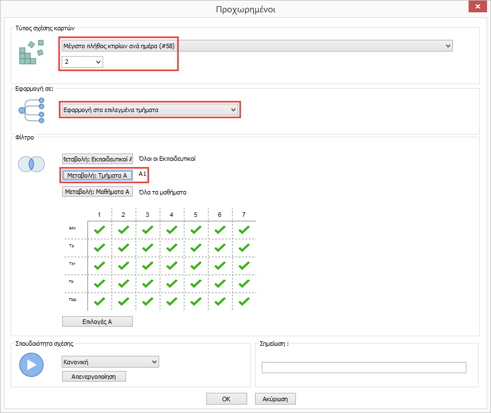Toggle Friday period 7 checkmark

pos(244,301)
